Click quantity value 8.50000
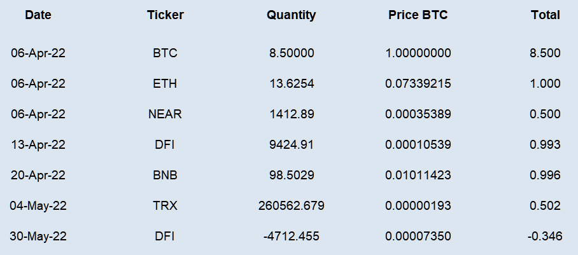 pyautogui.click(x=292, y=53)
